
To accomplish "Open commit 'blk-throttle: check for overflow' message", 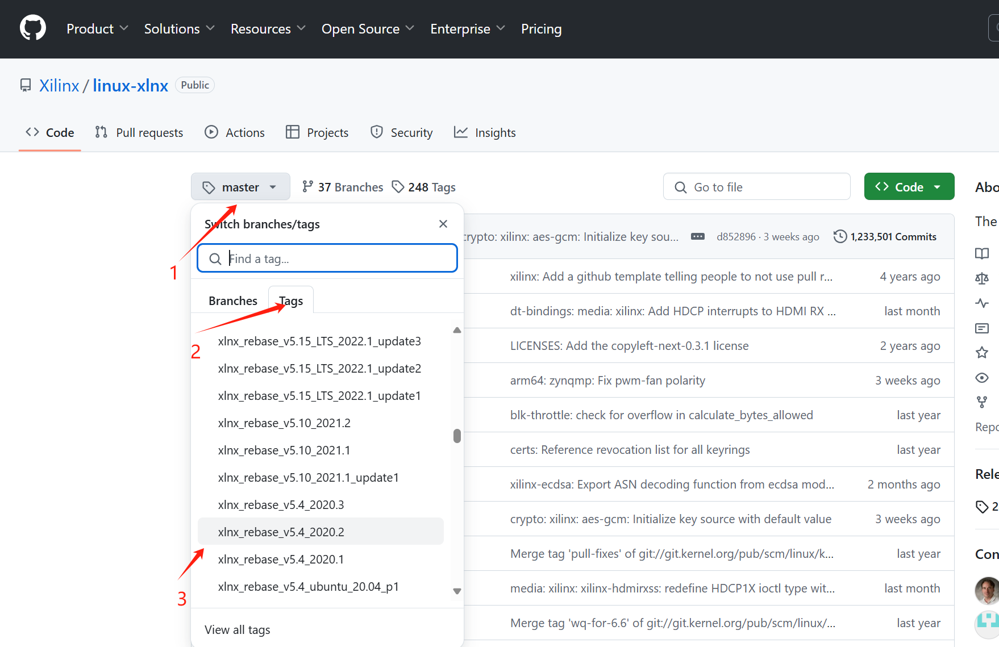I will pyautogui.click(x=661, y=415).
